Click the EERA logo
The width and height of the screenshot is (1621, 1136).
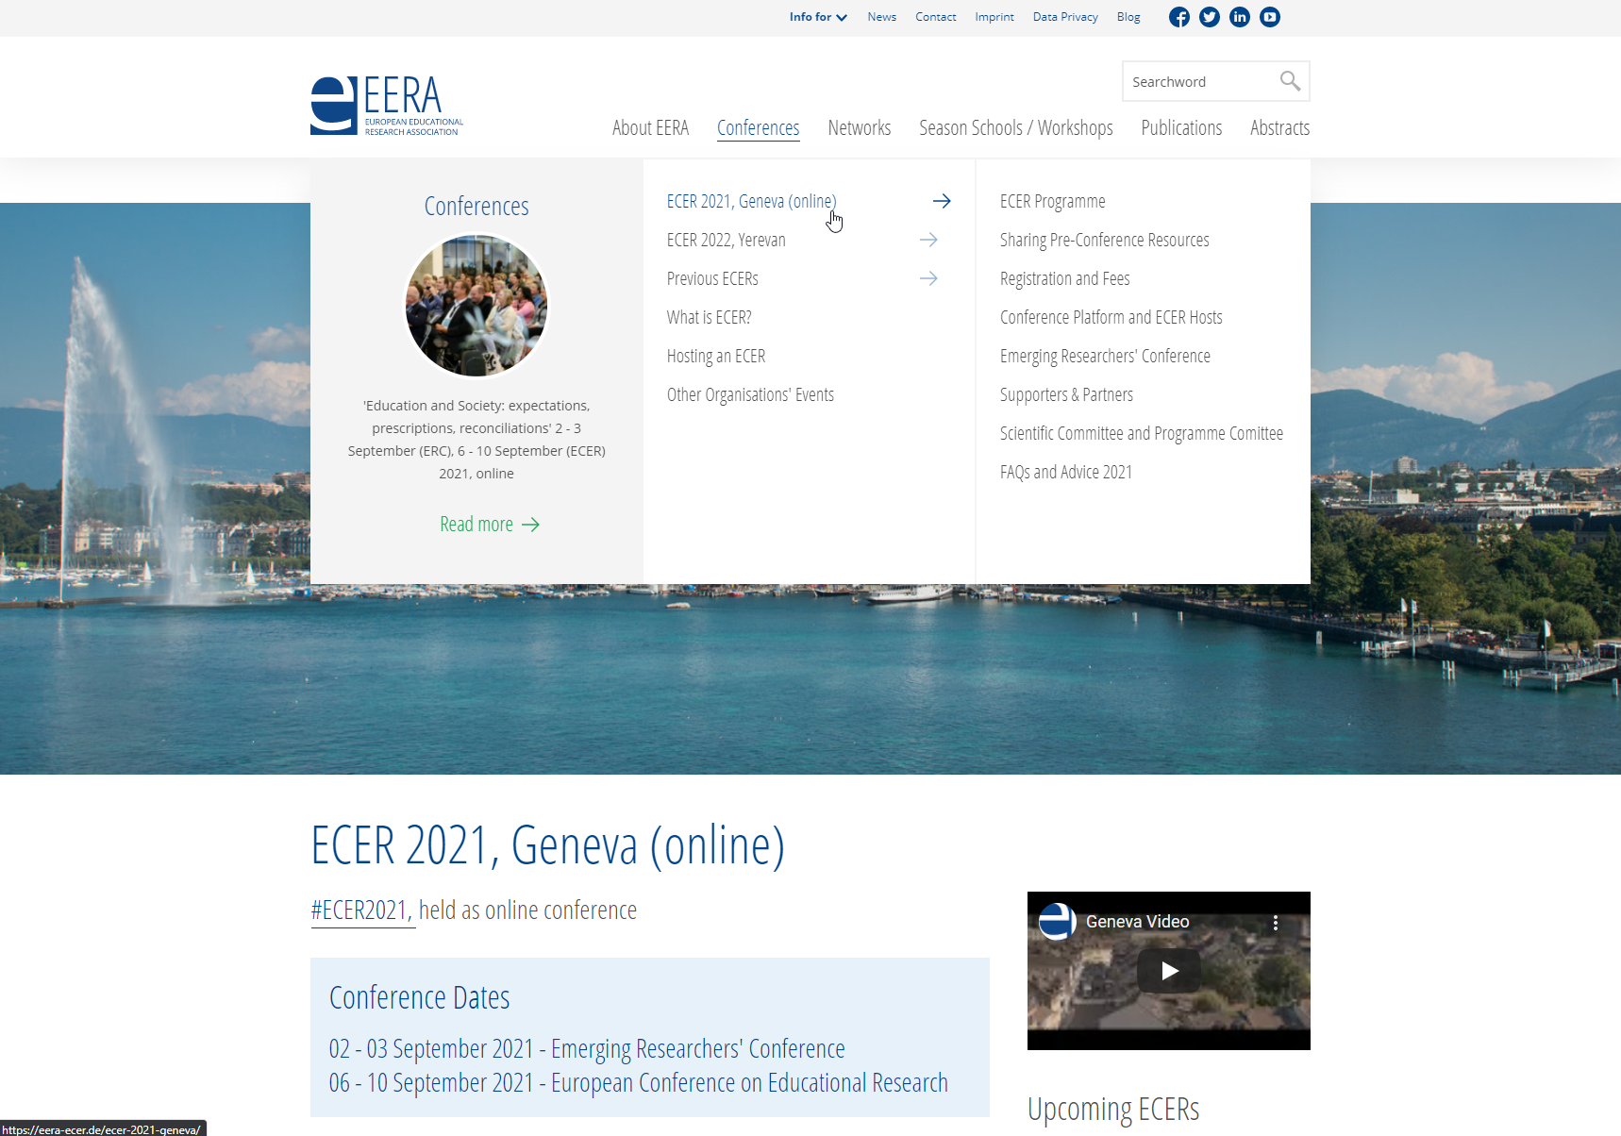point(387,106)
